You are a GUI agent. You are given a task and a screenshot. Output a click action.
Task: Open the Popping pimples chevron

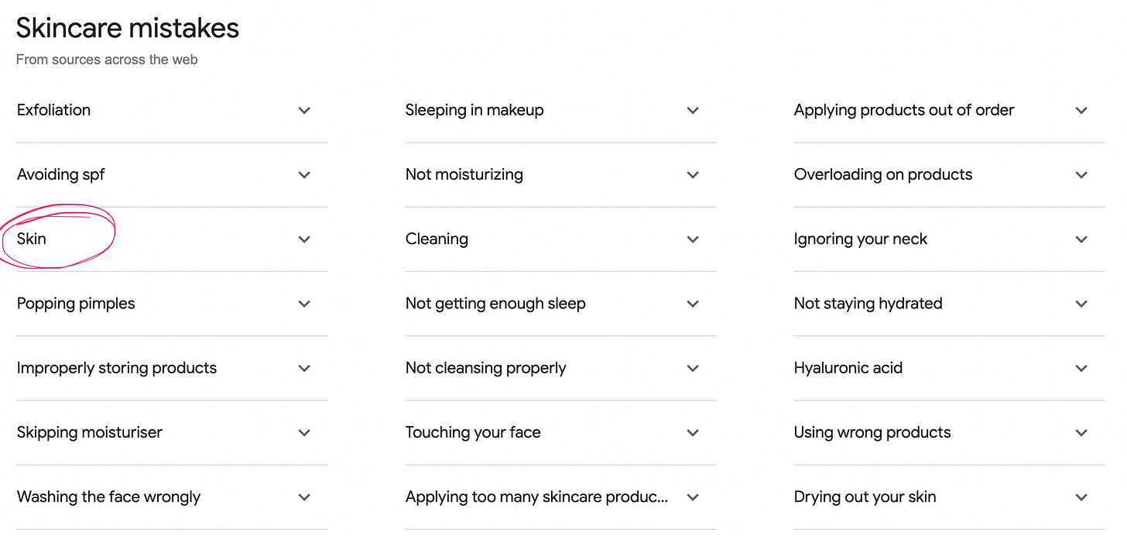tap(304, 304)
